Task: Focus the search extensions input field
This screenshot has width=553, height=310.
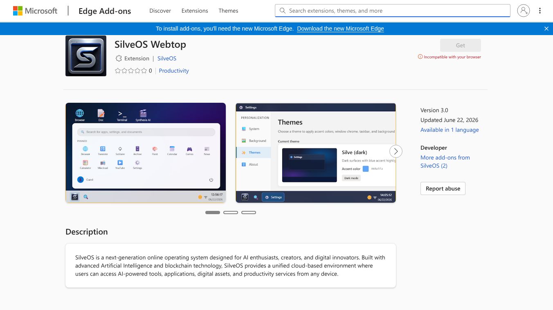Action: coord(393,11)
